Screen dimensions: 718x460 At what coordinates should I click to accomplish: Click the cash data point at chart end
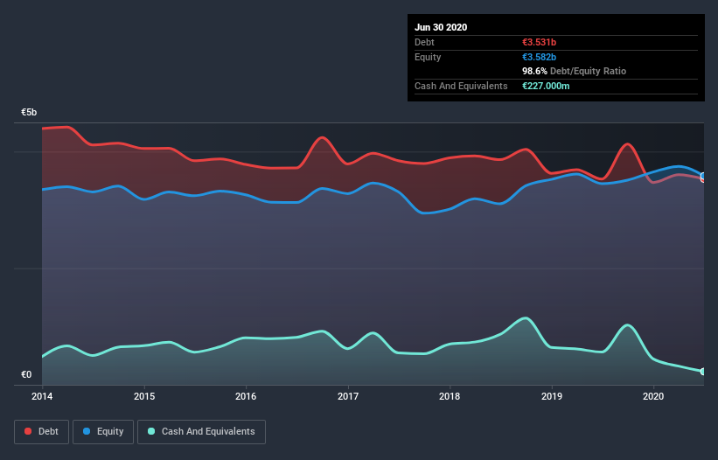703,372
